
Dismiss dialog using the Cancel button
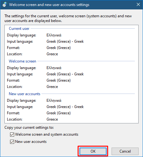click(125, 151)
